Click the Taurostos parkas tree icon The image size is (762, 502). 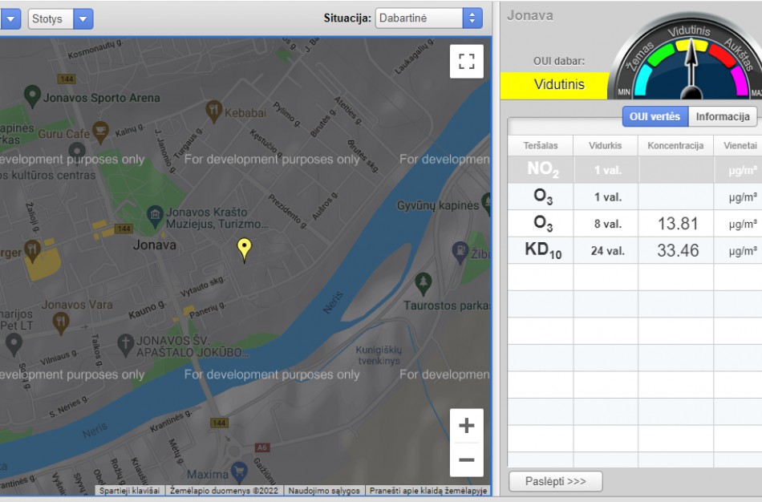(424, 282)
